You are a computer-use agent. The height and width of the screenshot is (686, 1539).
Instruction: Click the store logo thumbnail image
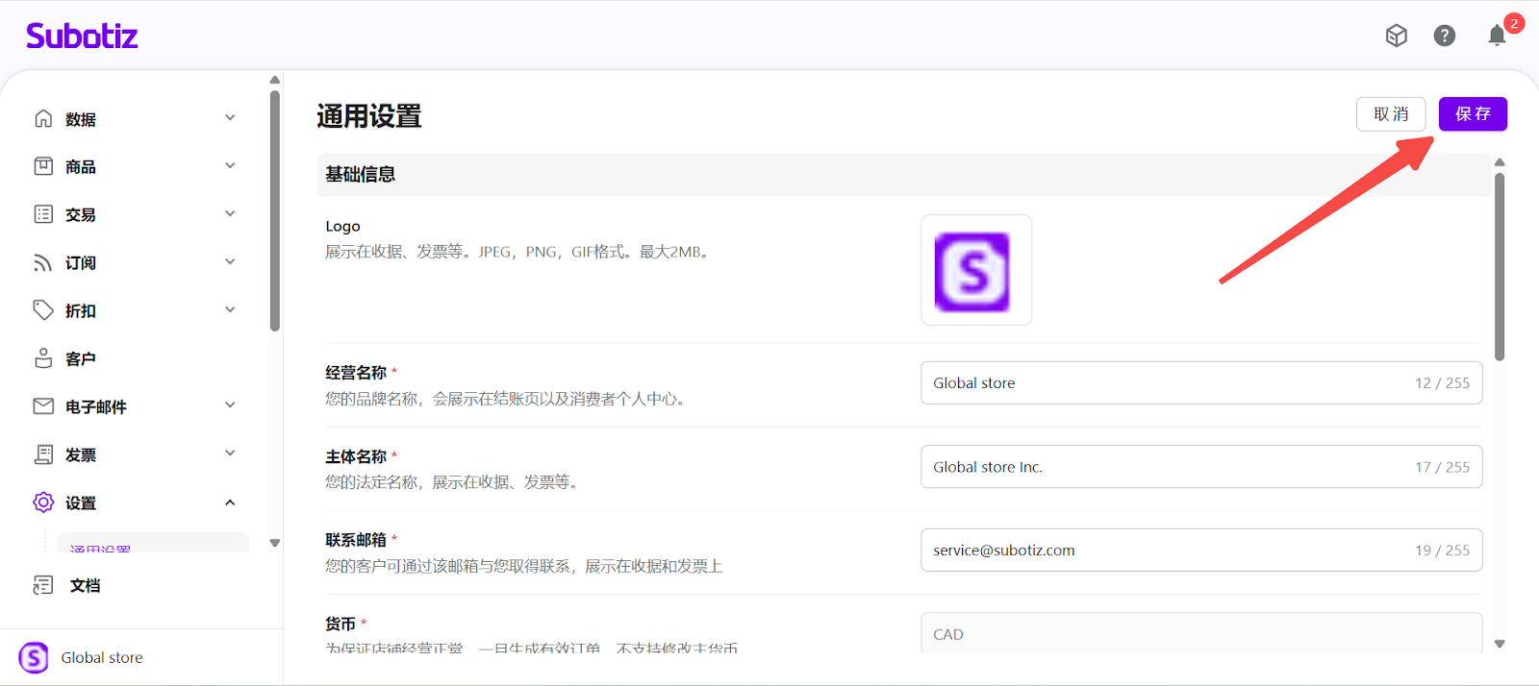[x=975, y=271]
